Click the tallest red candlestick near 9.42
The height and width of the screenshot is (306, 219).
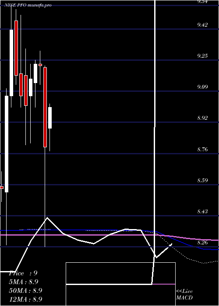[16, 48]
